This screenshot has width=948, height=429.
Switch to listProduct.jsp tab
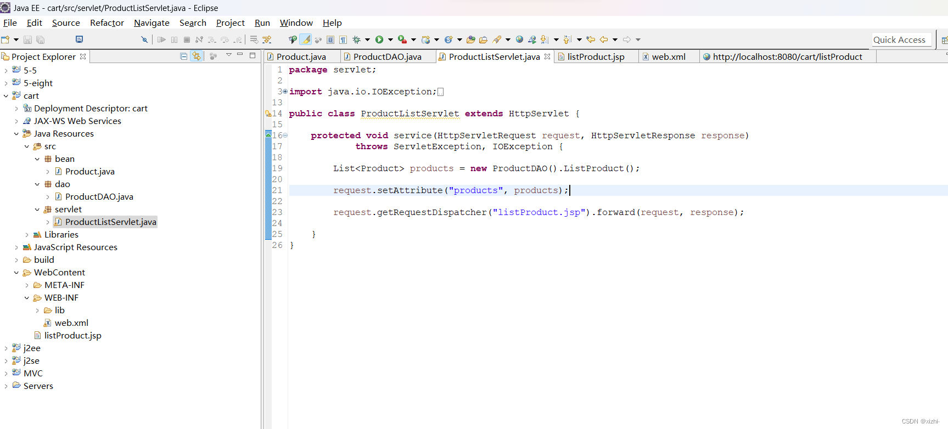pos(596,57)
